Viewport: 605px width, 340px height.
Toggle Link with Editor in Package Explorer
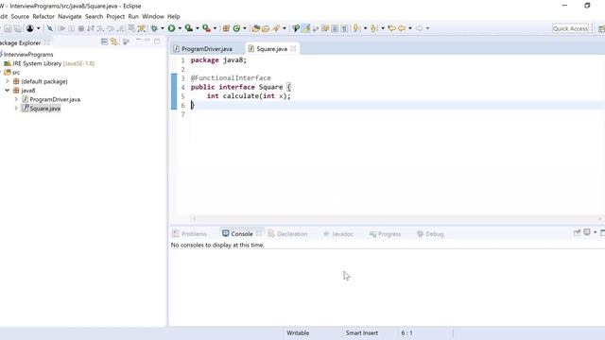(x=113, y=42)
